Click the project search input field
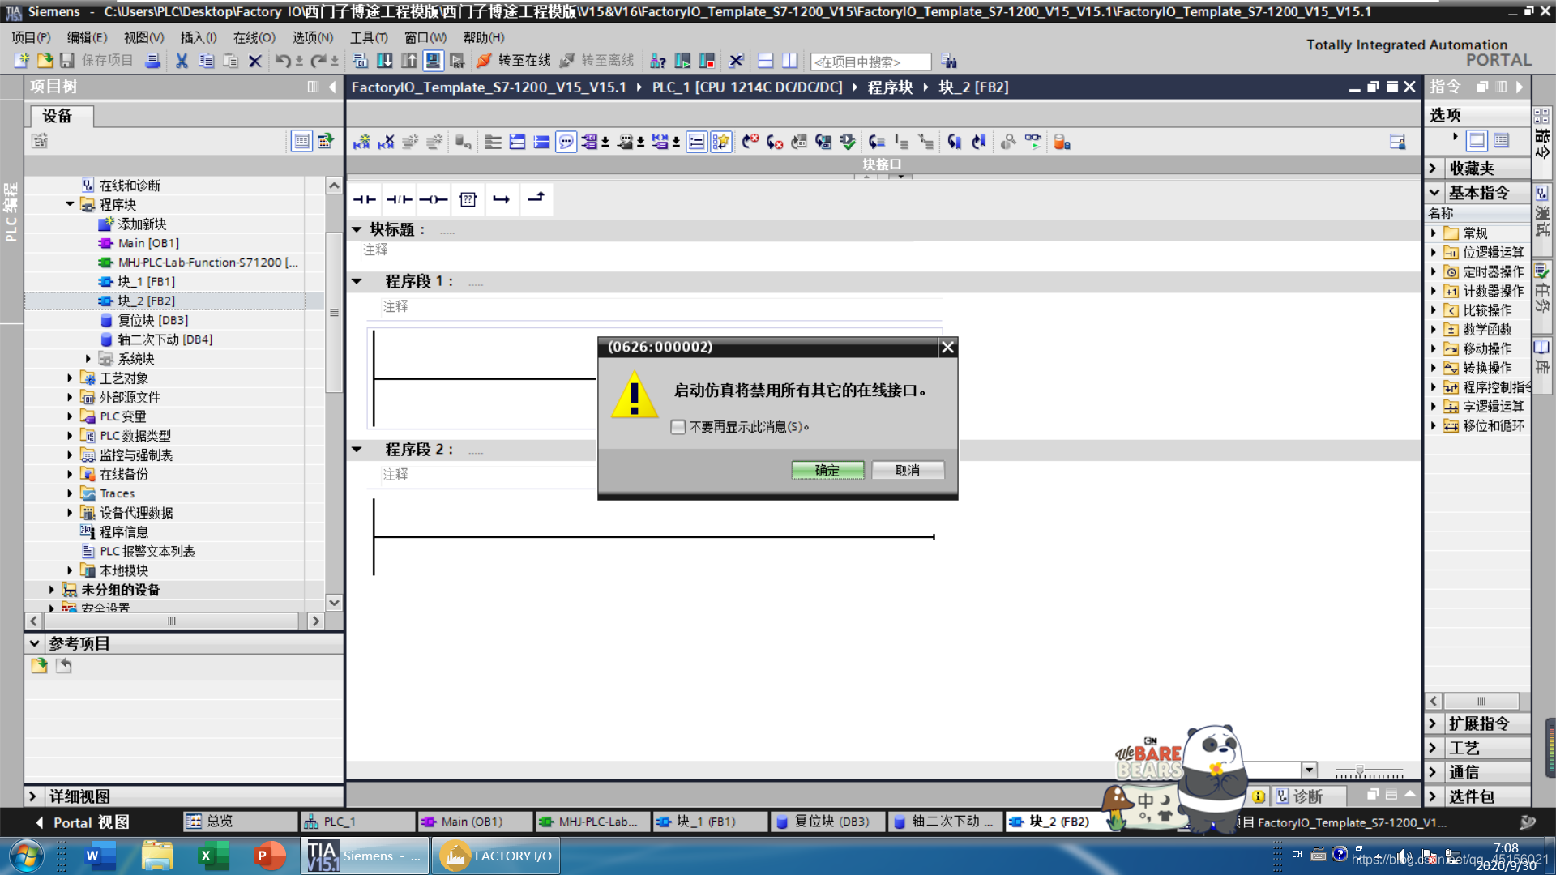Image resolution: width=1556 pixels, height=875 pixels. coord(870,62)
